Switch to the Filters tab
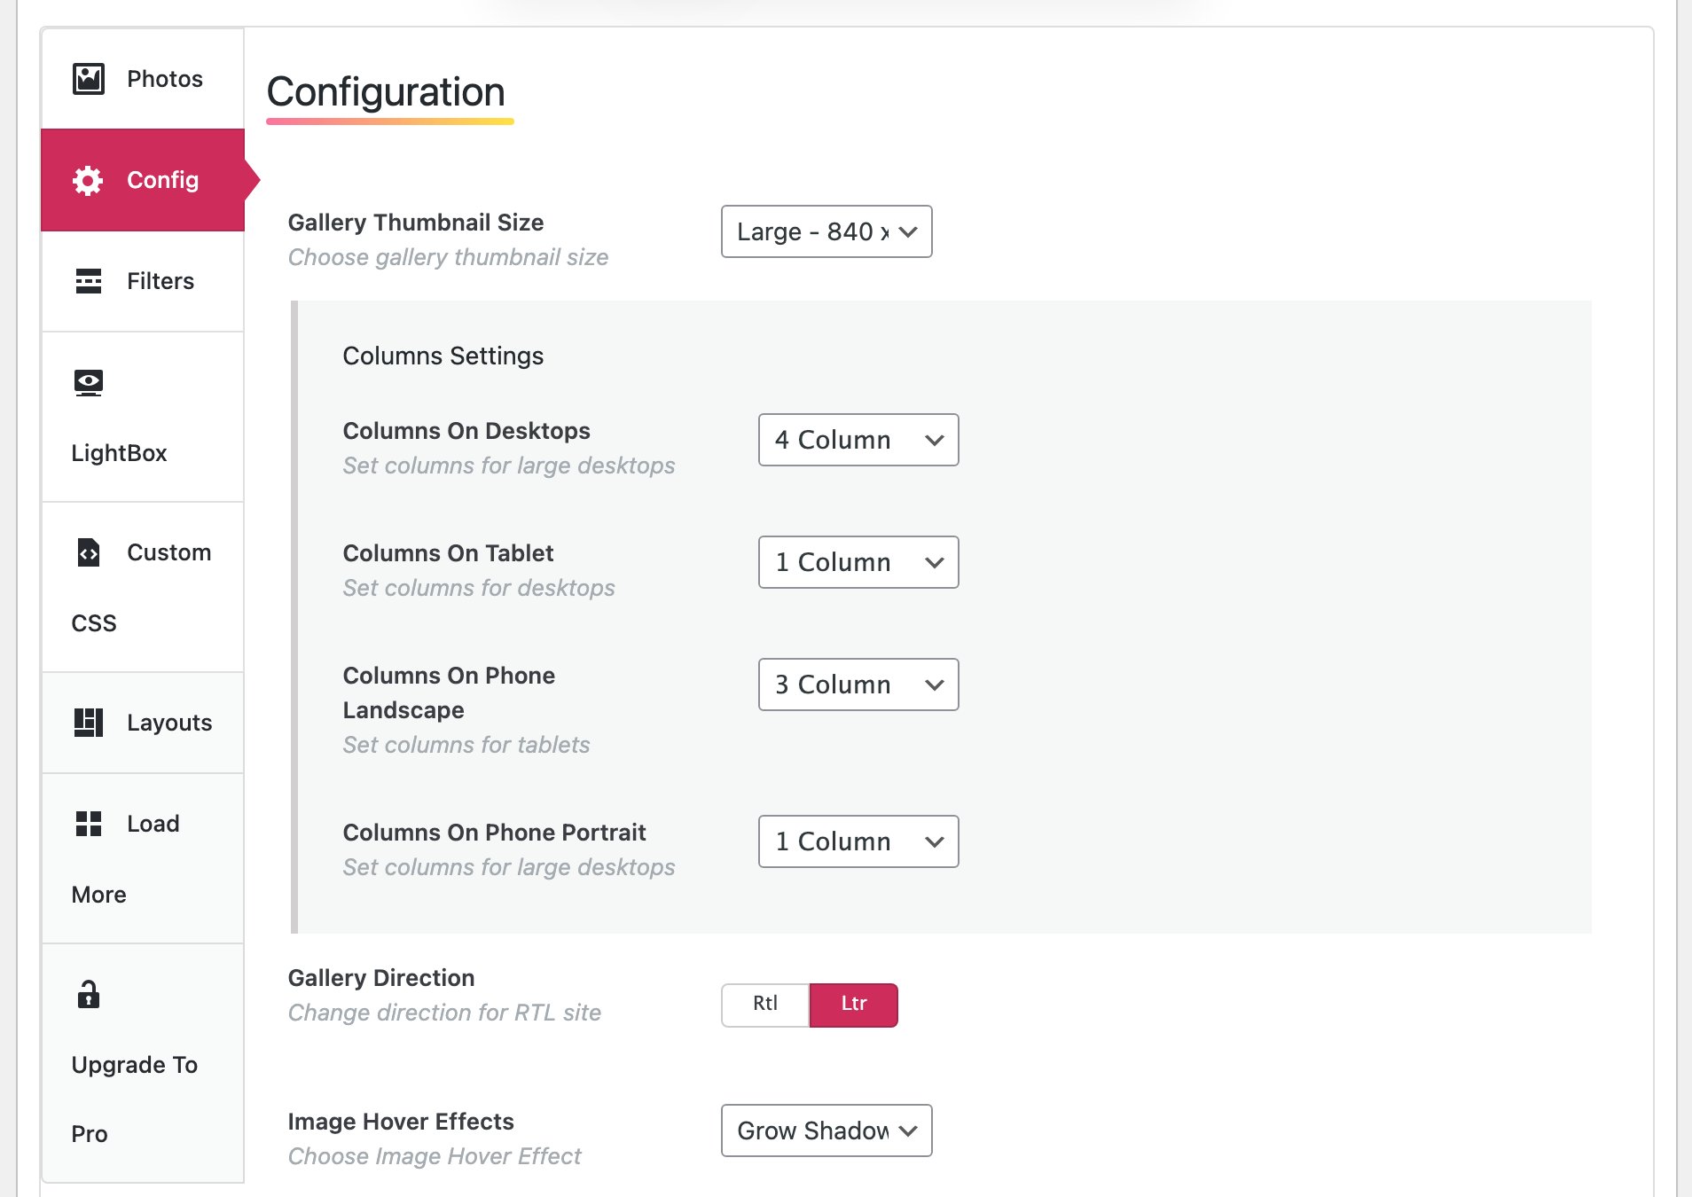Viewport: 1692px width, 1197px height. 161,281
